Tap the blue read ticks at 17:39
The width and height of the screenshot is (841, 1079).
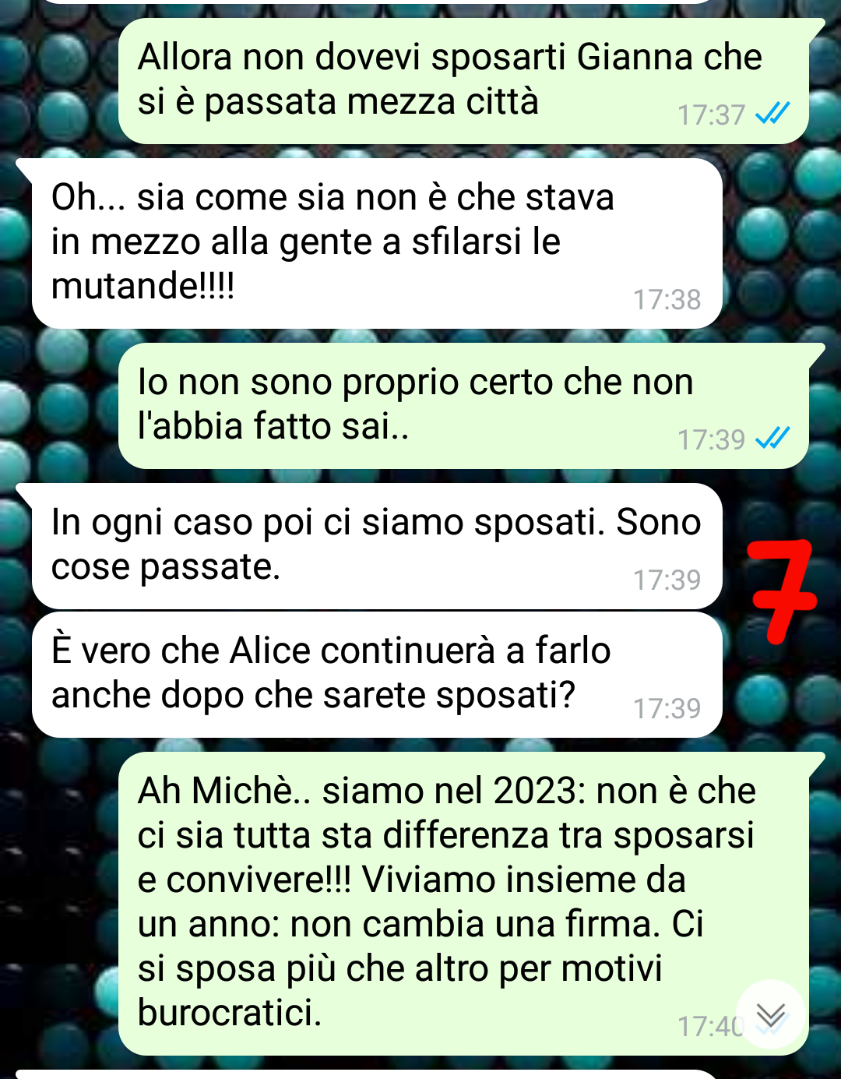coord(772,439)
